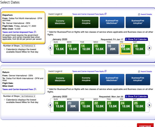Show Full Calendar for departure
The width and height of the screenshot is (155, 127).
tap(136, 39)
